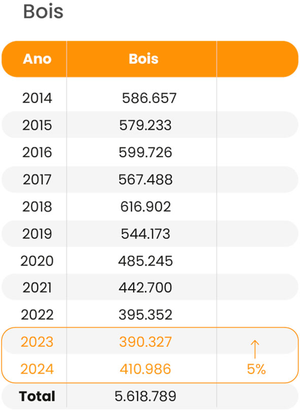
Task: Select the 2017 row value 567.488
Action: point(145,180)
